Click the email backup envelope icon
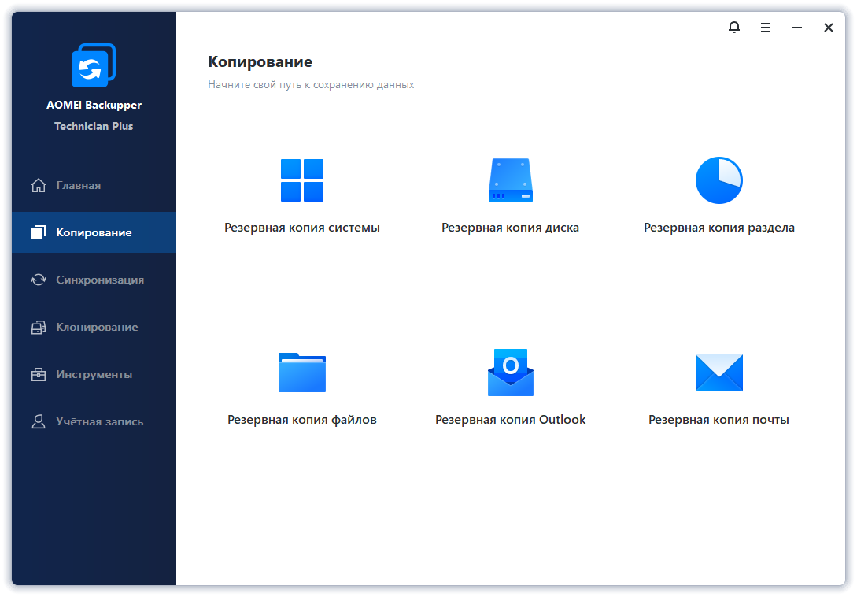857x597 pixels. pos(718,372)
